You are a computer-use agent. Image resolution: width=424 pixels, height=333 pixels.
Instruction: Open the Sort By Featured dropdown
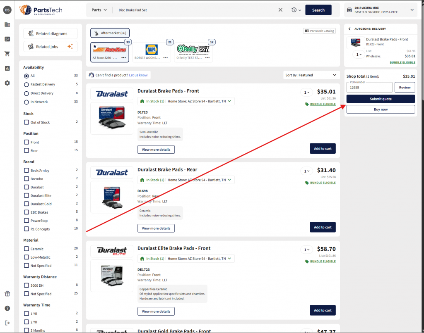(311, 75)
